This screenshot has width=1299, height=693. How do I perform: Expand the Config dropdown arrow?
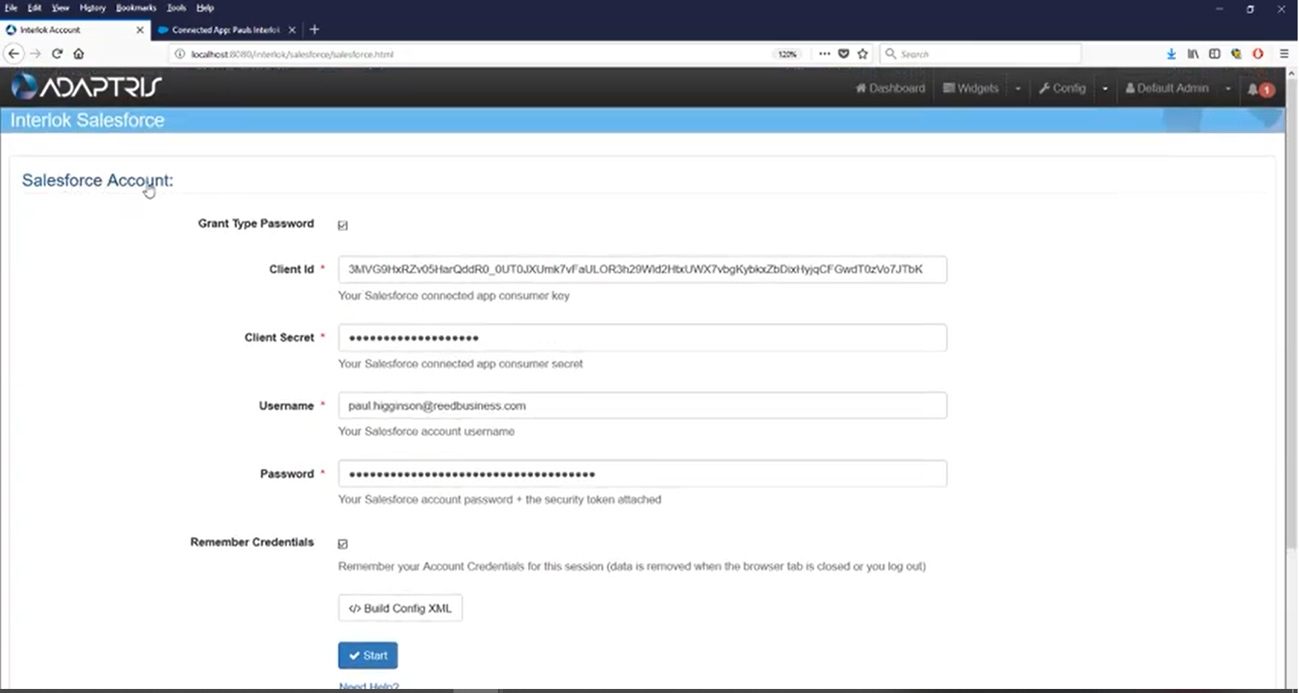[x=1105, y=88]
